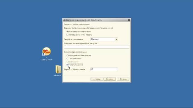This screenshot has width=193, height=108.
Task: Open the ekurator folder on desktop
Action: click(x=58, y=71)
